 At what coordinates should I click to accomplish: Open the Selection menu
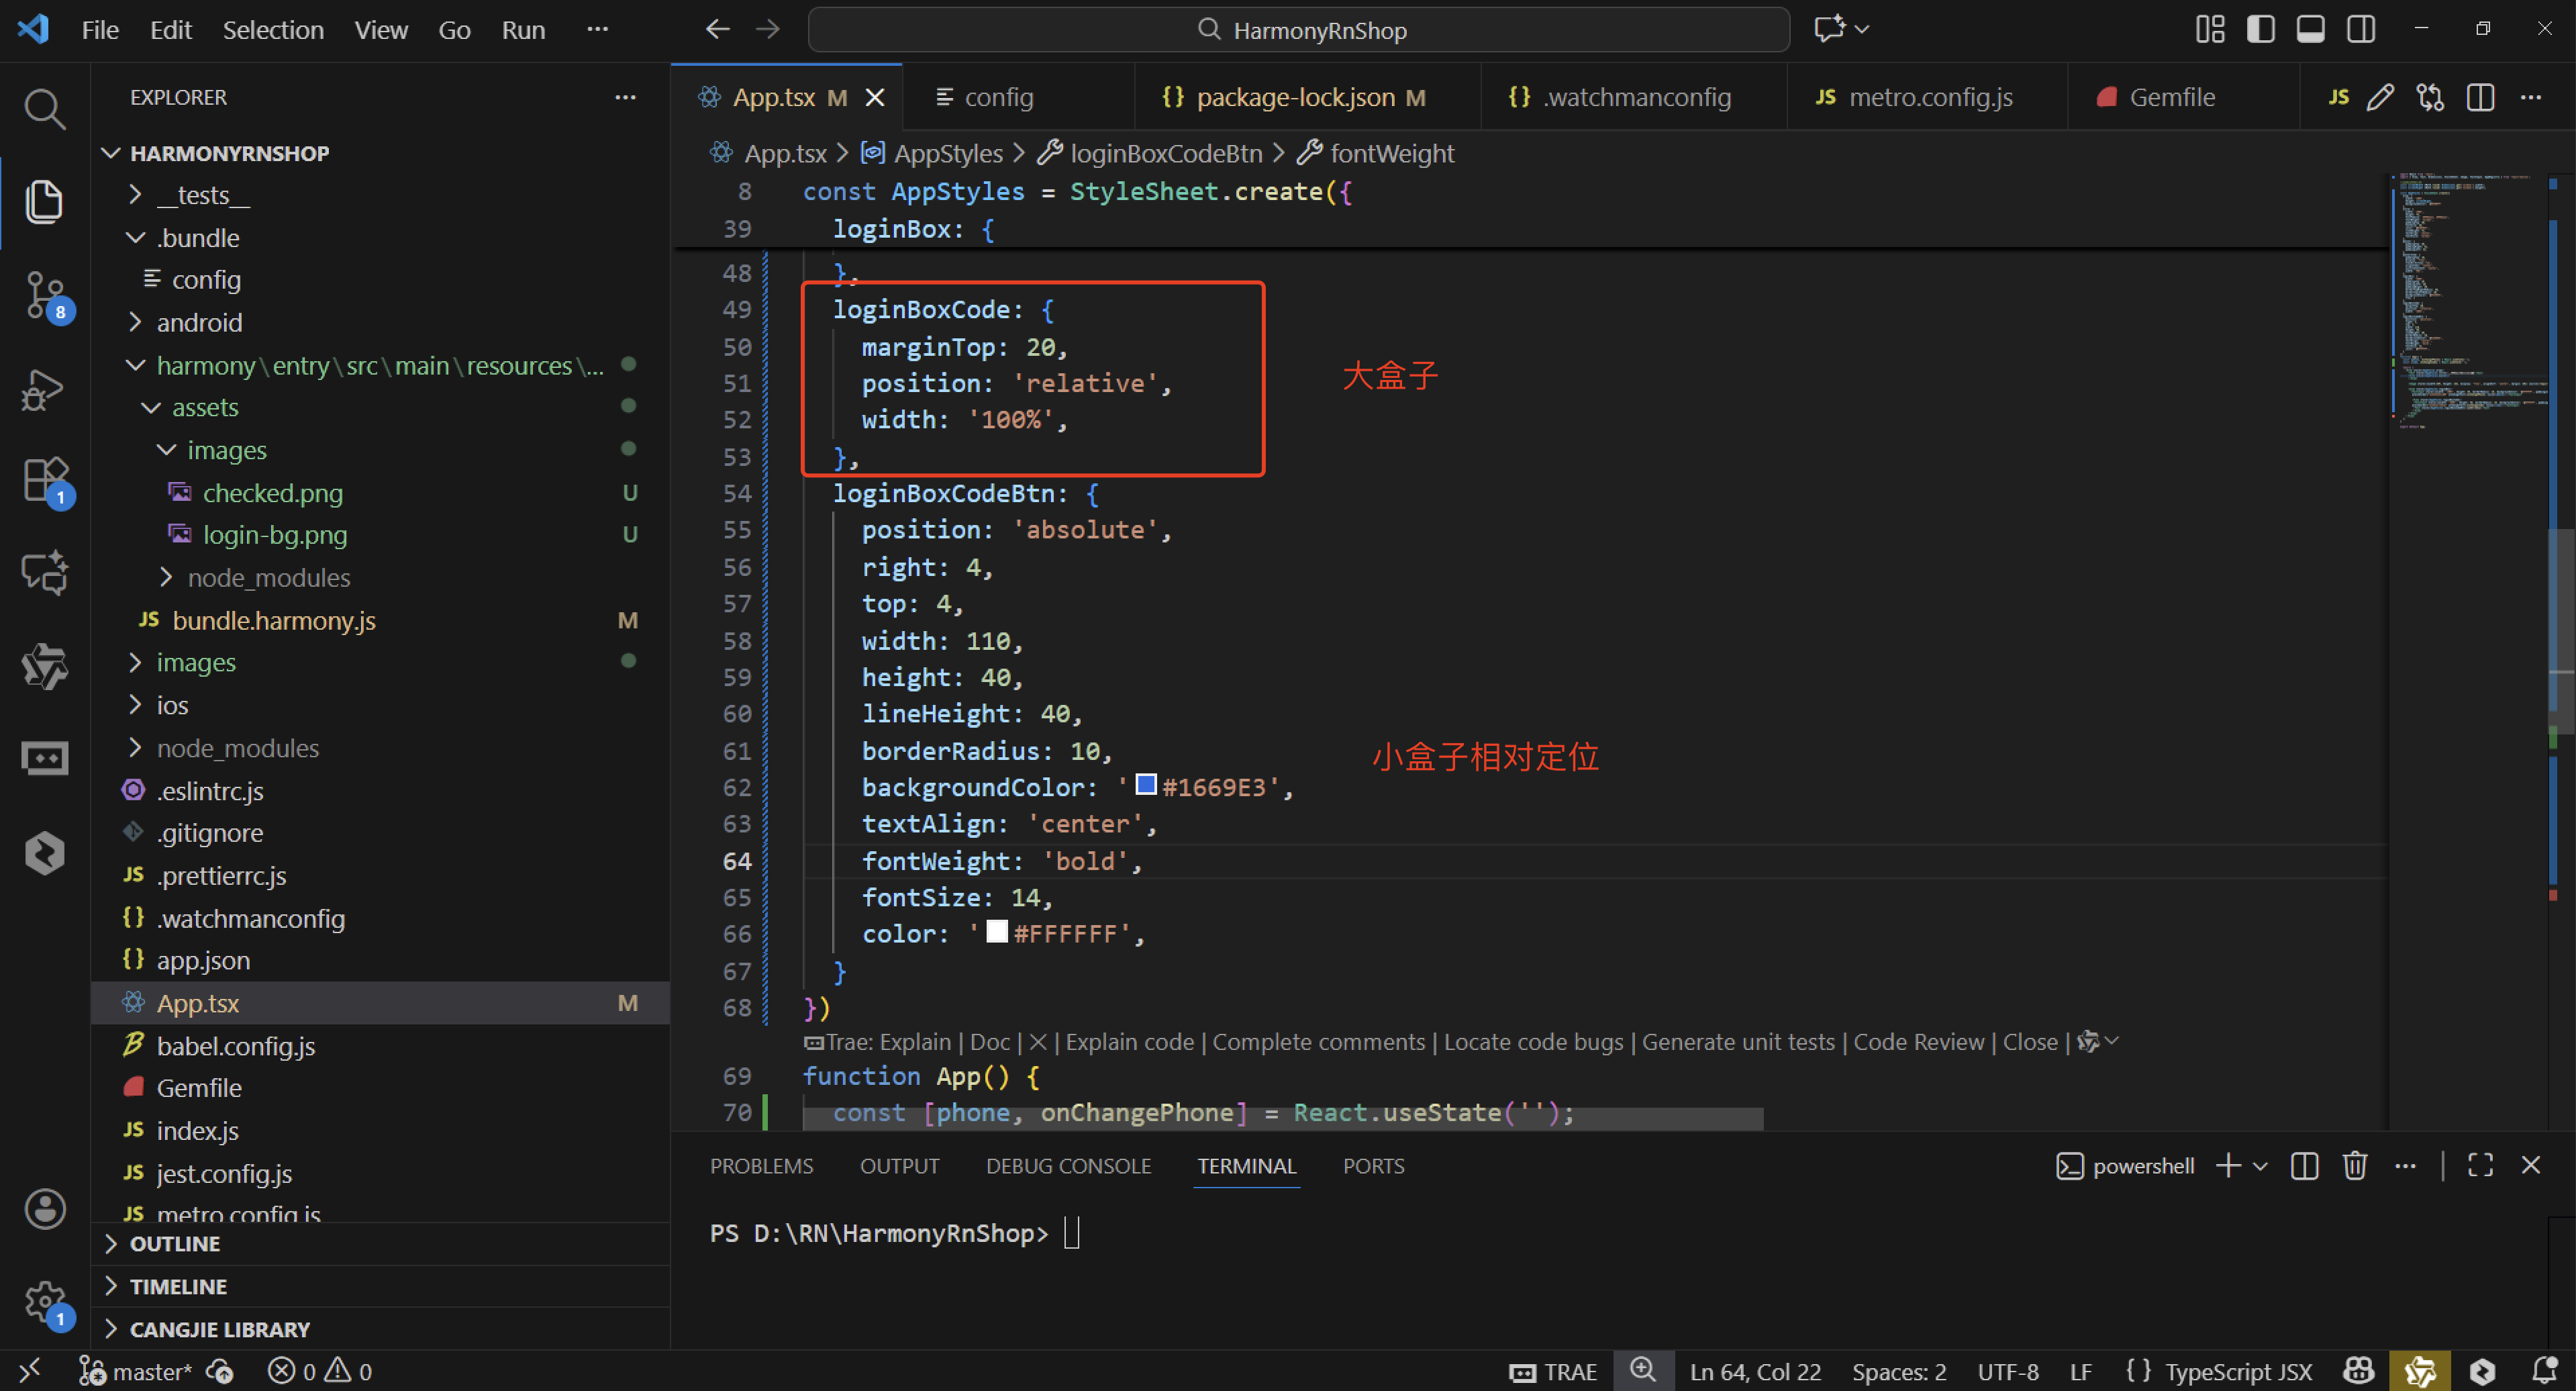point(272,30)
